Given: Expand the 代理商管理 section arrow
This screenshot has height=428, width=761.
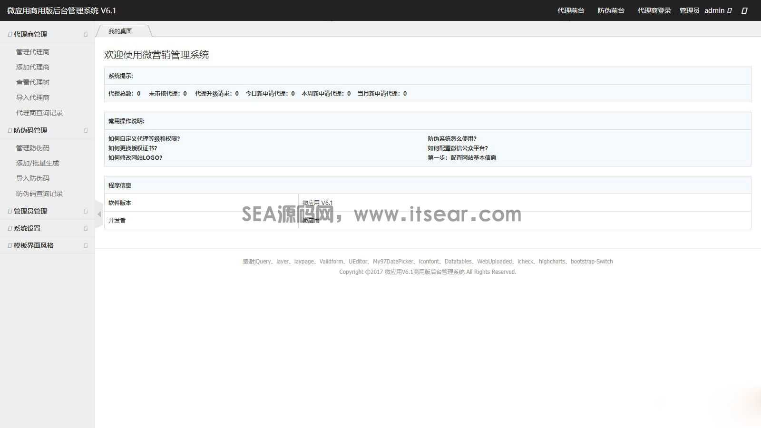Looking at the screenshot, I should point(86,34).
